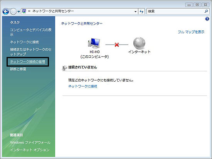Click the magnifying glass search icon
This screenshot has height=159, width=212.
pos(206,11)
